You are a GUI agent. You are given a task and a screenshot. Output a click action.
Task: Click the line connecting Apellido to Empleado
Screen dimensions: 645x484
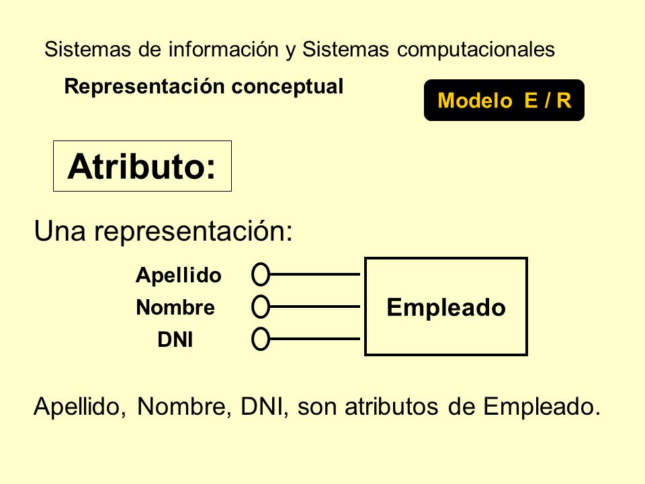[314, 274]
